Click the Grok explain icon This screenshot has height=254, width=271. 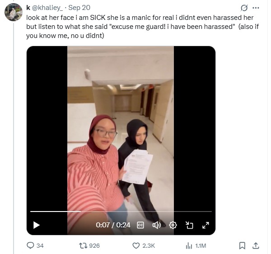coord(244,8)
